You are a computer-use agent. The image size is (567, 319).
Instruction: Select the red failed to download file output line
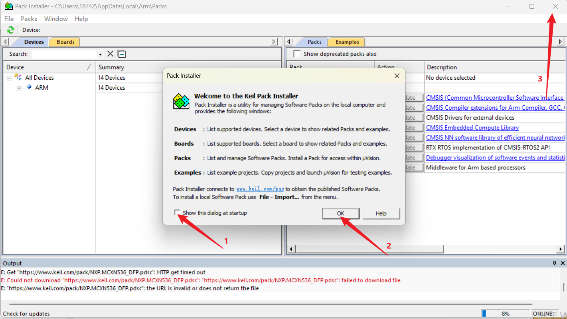pos(201,280)
